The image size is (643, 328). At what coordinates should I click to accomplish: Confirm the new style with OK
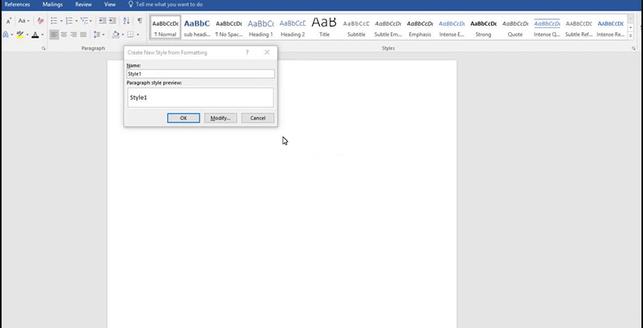[x=183, y=118]
